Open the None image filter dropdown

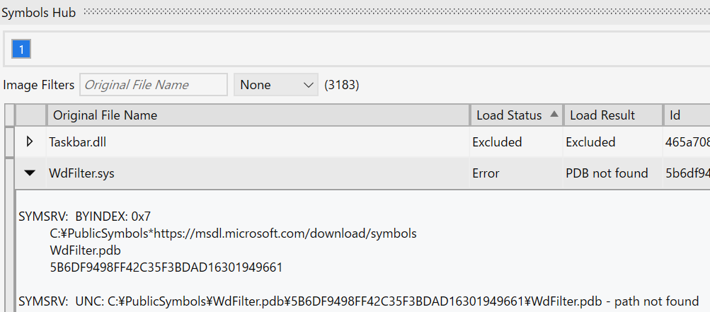click(x=276, y=85)
